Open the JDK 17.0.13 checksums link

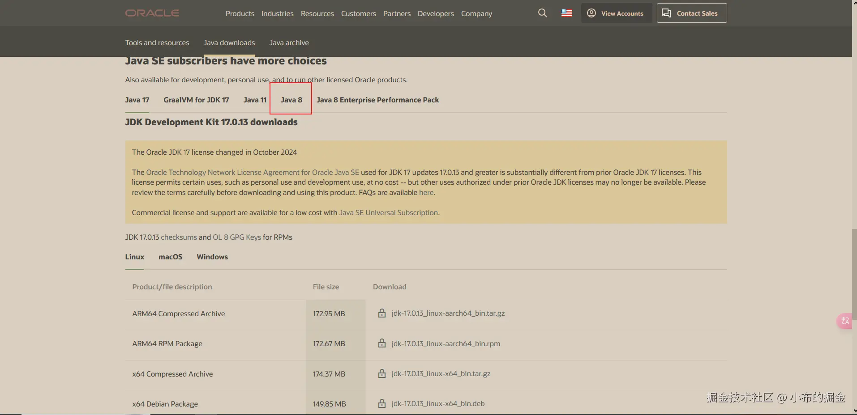179,237
